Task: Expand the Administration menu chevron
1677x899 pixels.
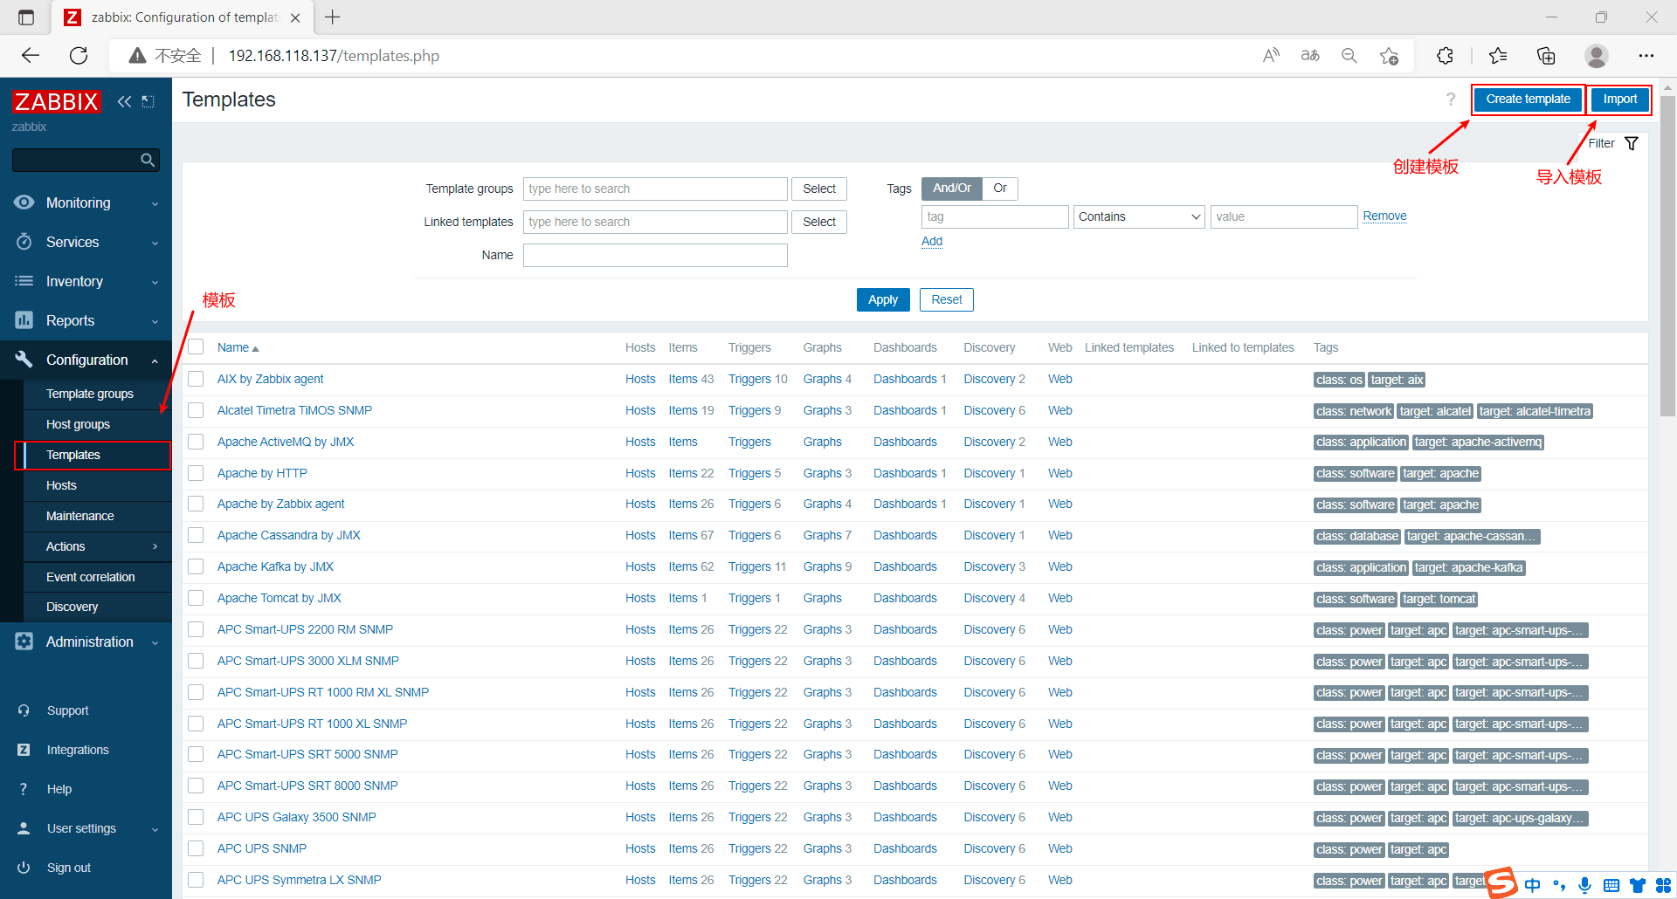Action: coord(155,642)
